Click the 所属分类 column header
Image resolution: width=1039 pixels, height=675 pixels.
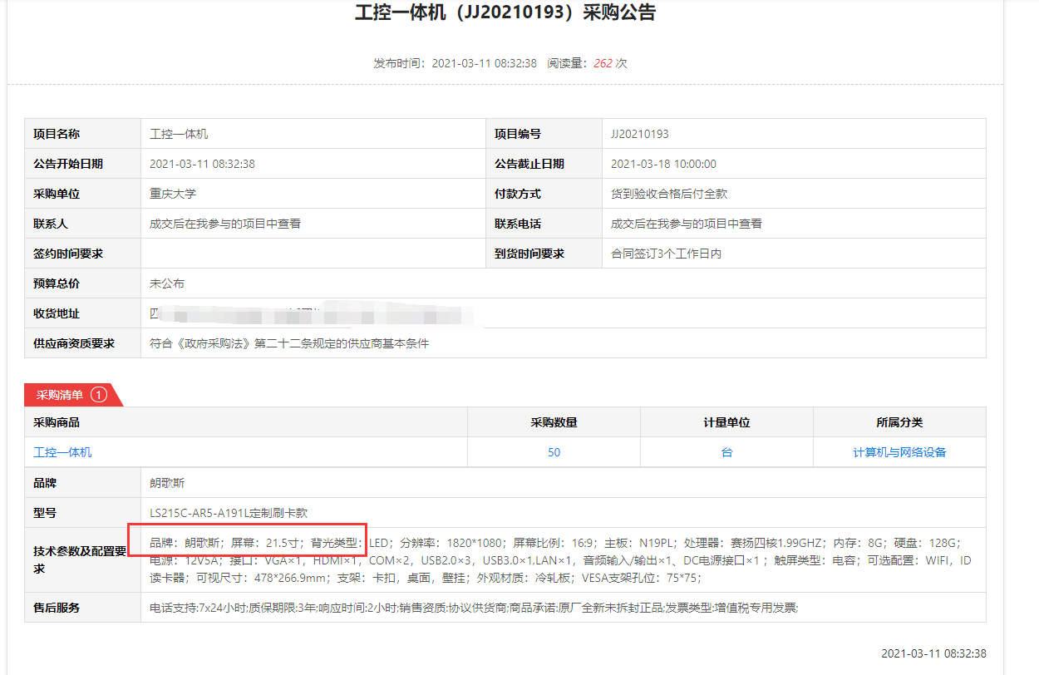899,422
